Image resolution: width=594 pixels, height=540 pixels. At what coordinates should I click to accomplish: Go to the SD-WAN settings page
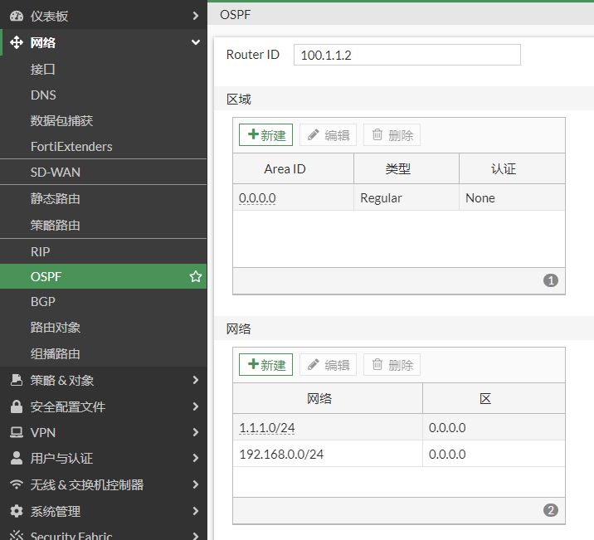pyautogui.click(x=56, y=173)
